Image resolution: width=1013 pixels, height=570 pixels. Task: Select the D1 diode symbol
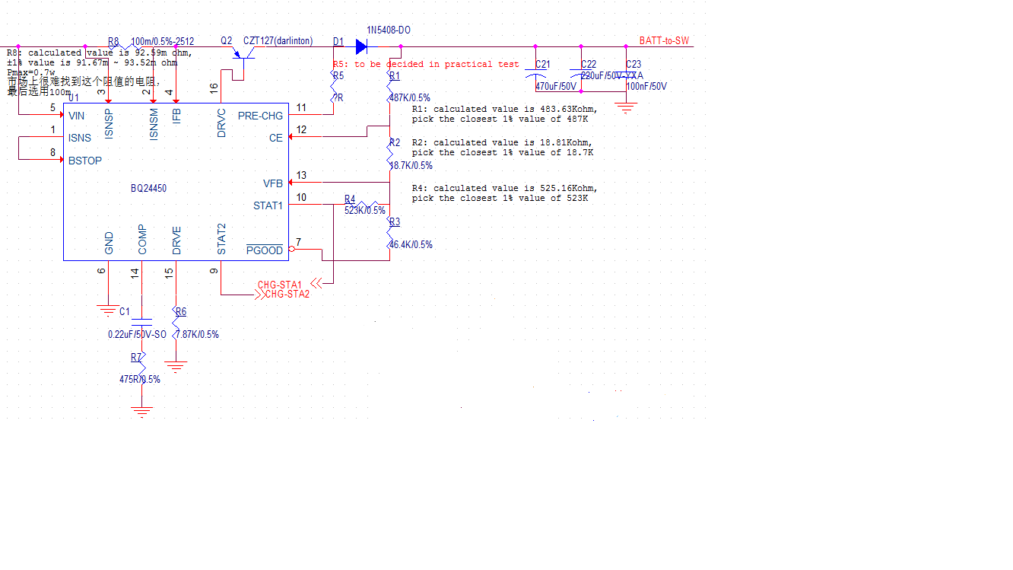click(361, 46)
